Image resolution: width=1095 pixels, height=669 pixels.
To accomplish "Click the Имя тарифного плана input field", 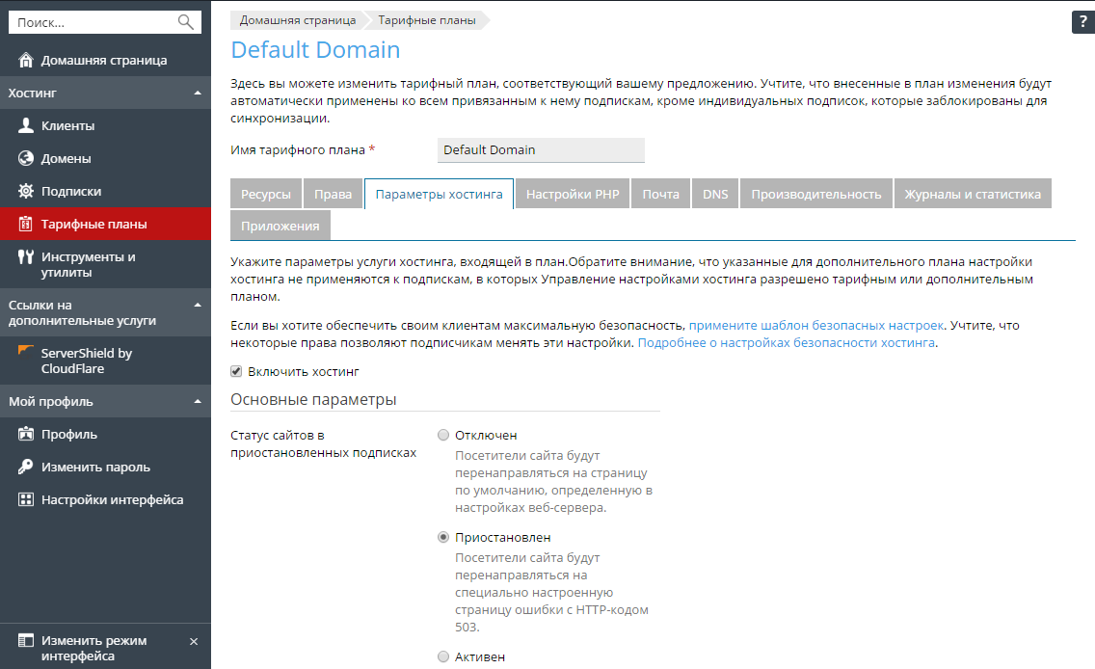I will [x=541, y=150].
